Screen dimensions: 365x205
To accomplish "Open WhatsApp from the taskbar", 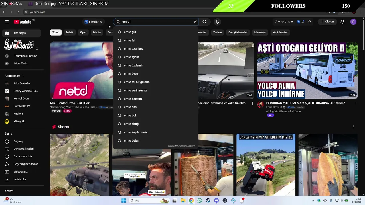I will (x=200, y=200).
